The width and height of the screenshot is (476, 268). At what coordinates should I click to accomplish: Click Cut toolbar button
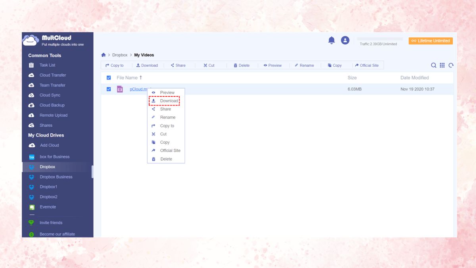[209, 66]
